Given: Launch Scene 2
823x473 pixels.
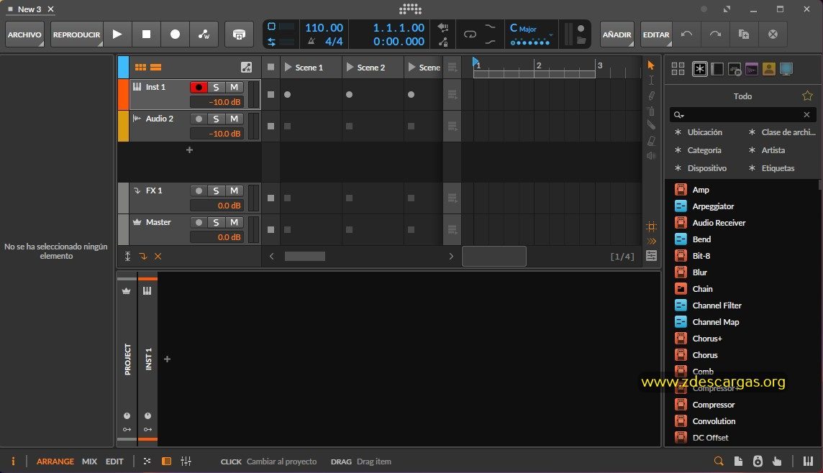Looking at the screenshot, I should click(350, 67).
